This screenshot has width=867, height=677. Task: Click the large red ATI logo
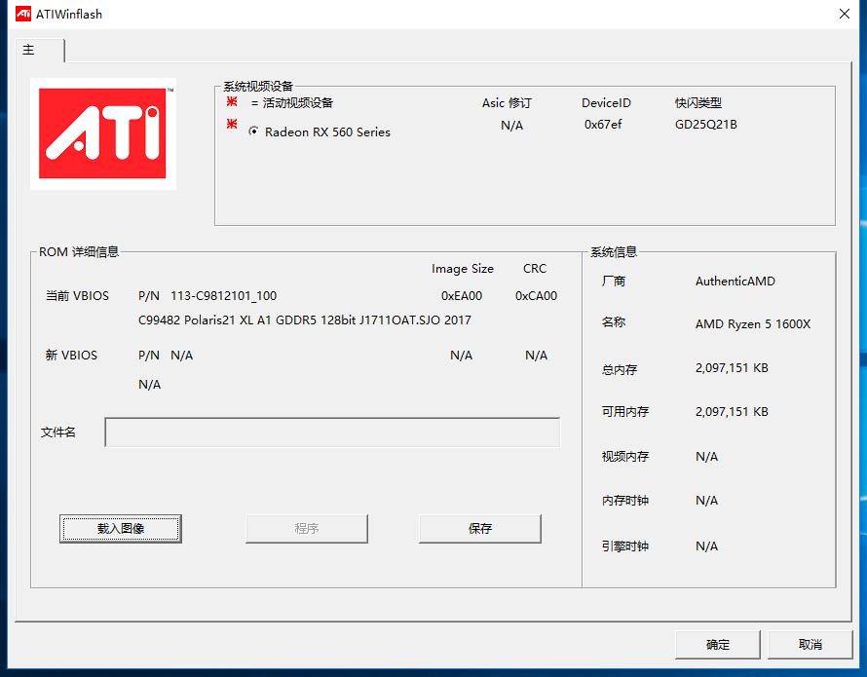[102, 133]
